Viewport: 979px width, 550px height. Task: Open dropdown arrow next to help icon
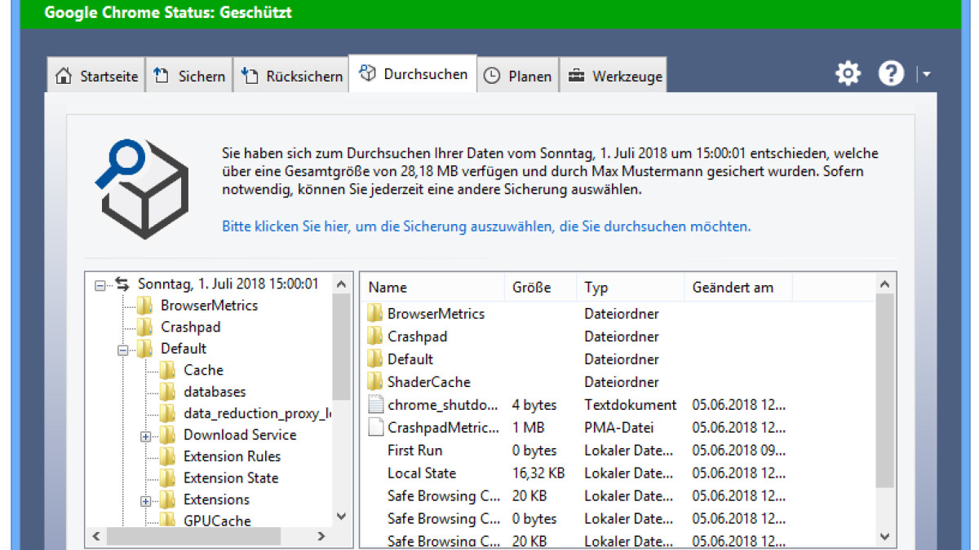coord(926,75)
